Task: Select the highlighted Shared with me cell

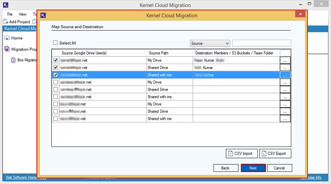Action: click(x=170, y=75)
